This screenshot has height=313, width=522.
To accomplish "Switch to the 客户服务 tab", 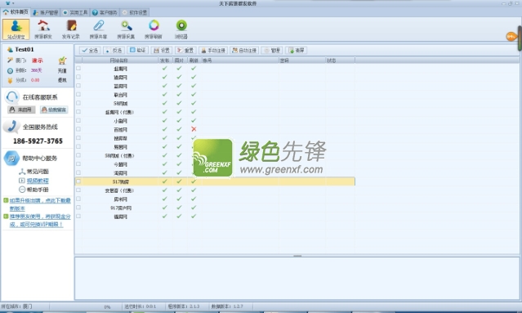I will (105, 12).
